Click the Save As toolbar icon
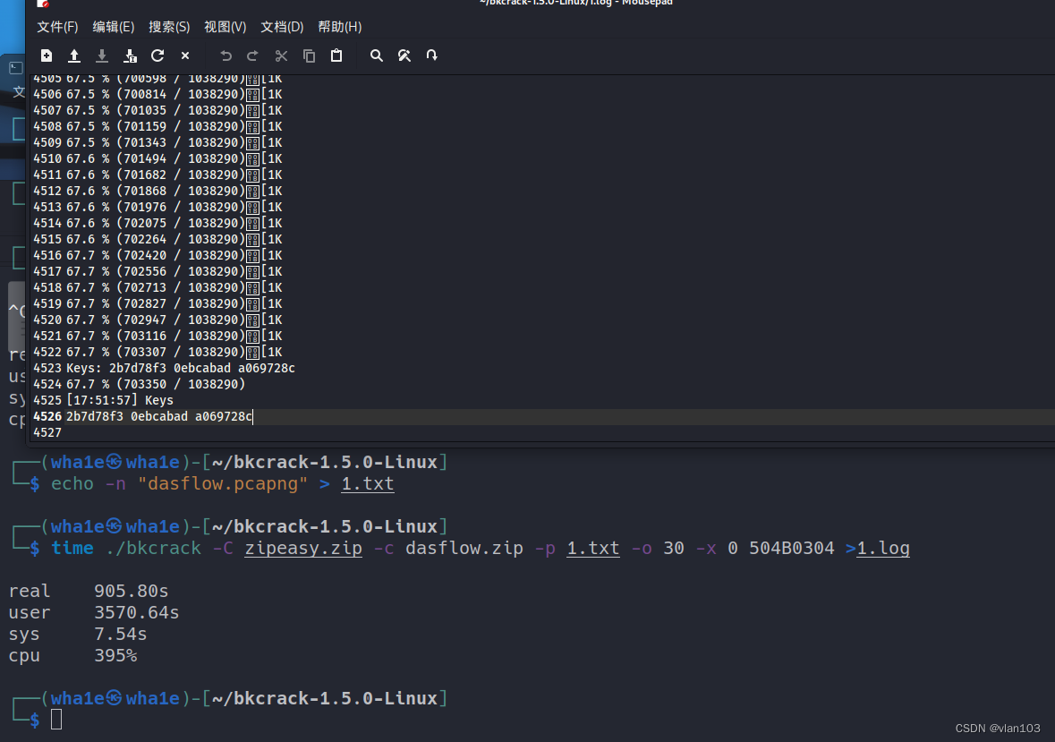This screenshot has width=1055, height=742. click(x=130, y=55)
